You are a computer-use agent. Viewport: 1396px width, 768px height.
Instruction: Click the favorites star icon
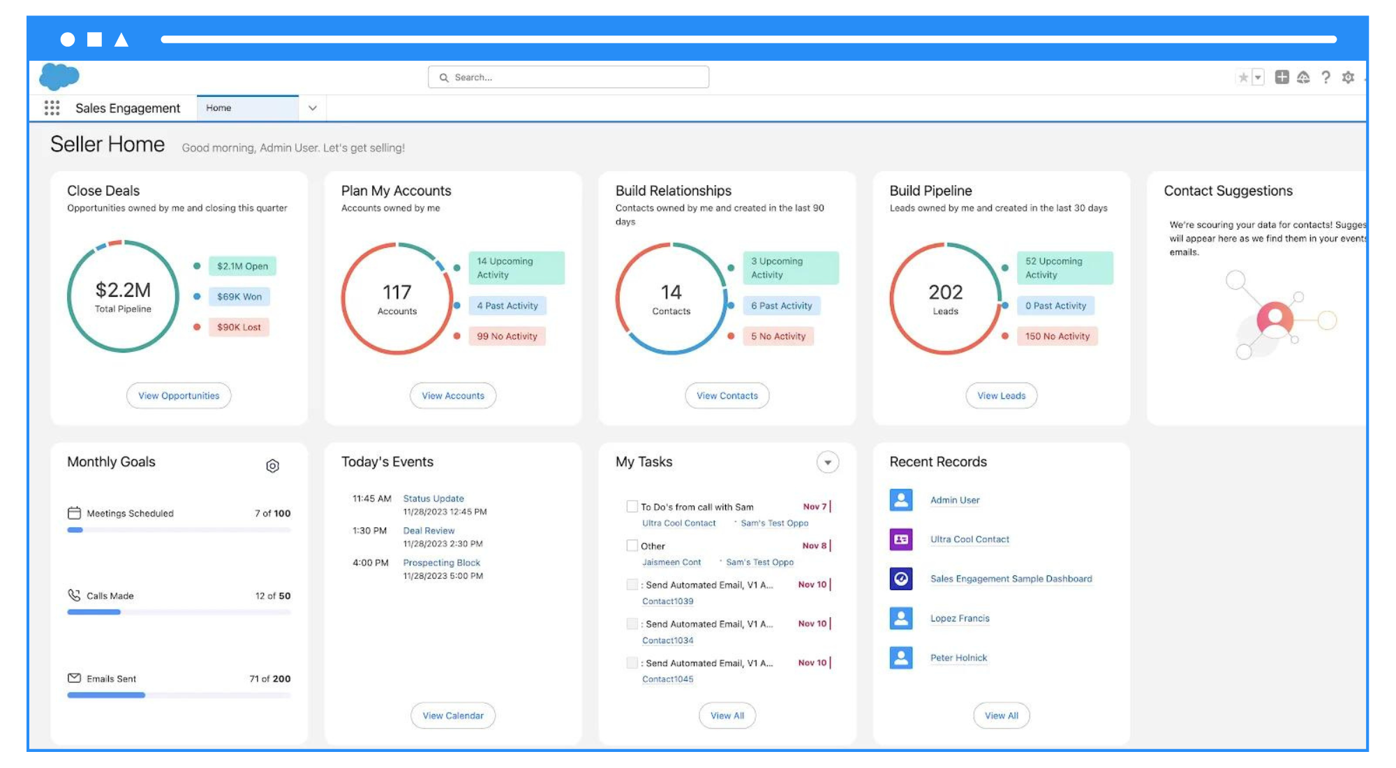pos(1243,77)
